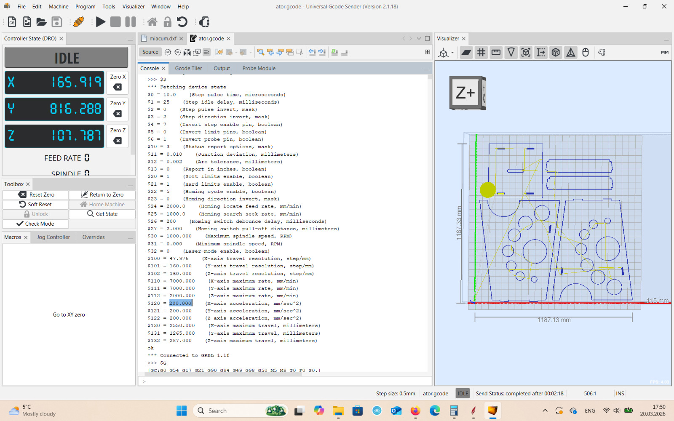Click the Z+ orientation cube face

(465, 92)
